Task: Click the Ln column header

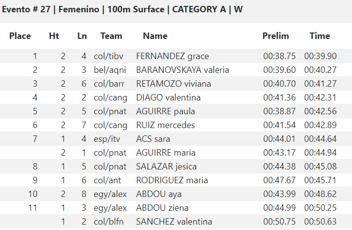Action: pyautogui.click(x=82, y=36)
